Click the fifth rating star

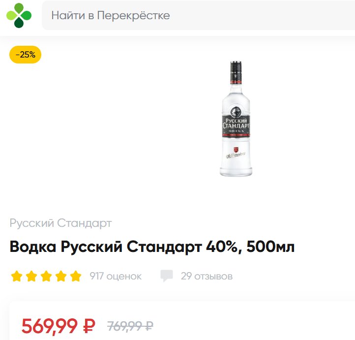[x=76, y=276]
